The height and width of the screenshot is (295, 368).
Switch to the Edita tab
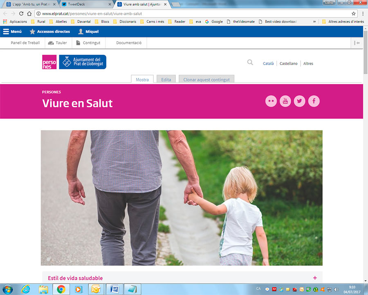pos(166,79)
